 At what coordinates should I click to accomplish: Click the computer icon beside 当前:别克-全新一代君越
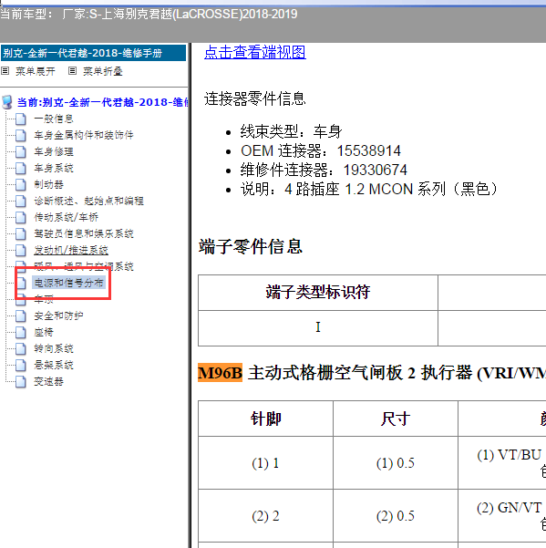tap(7, 102)
